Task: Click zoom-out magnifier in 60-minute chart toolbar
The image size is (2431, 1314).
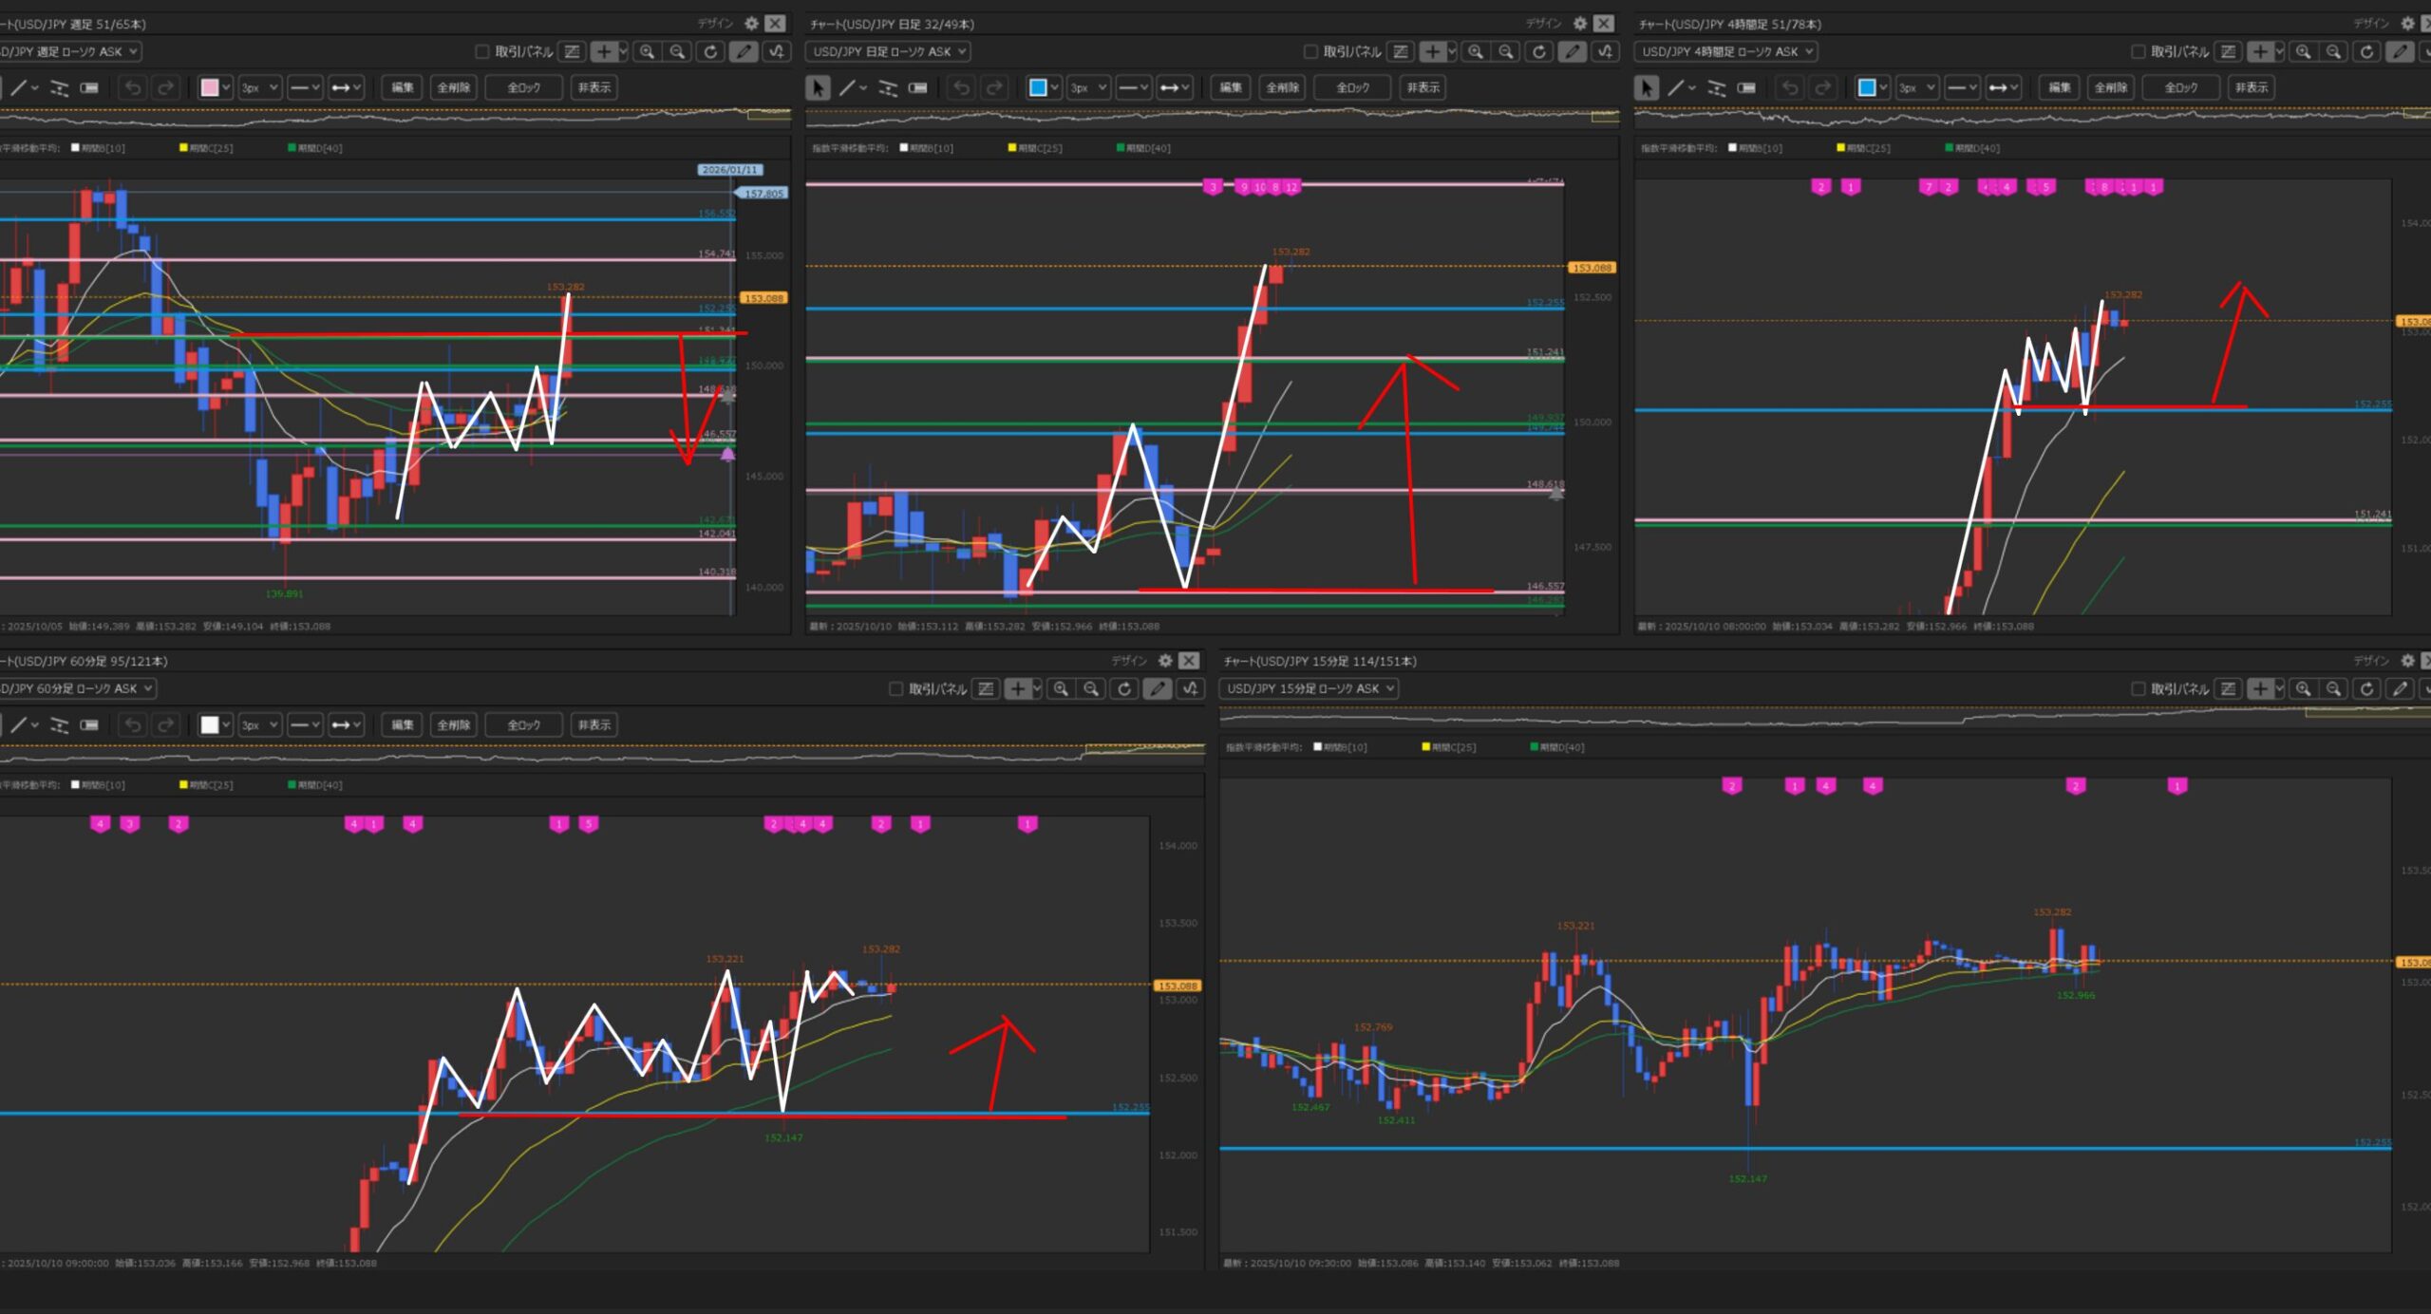Action: (x=1091, y=689)
